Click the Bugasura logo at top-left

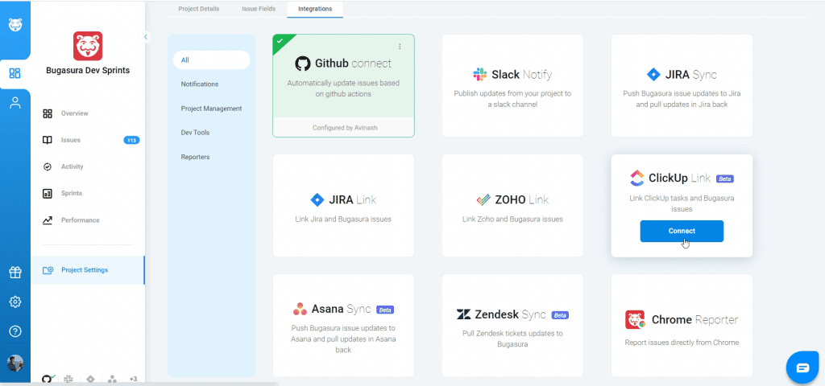[x=15, y=25]
